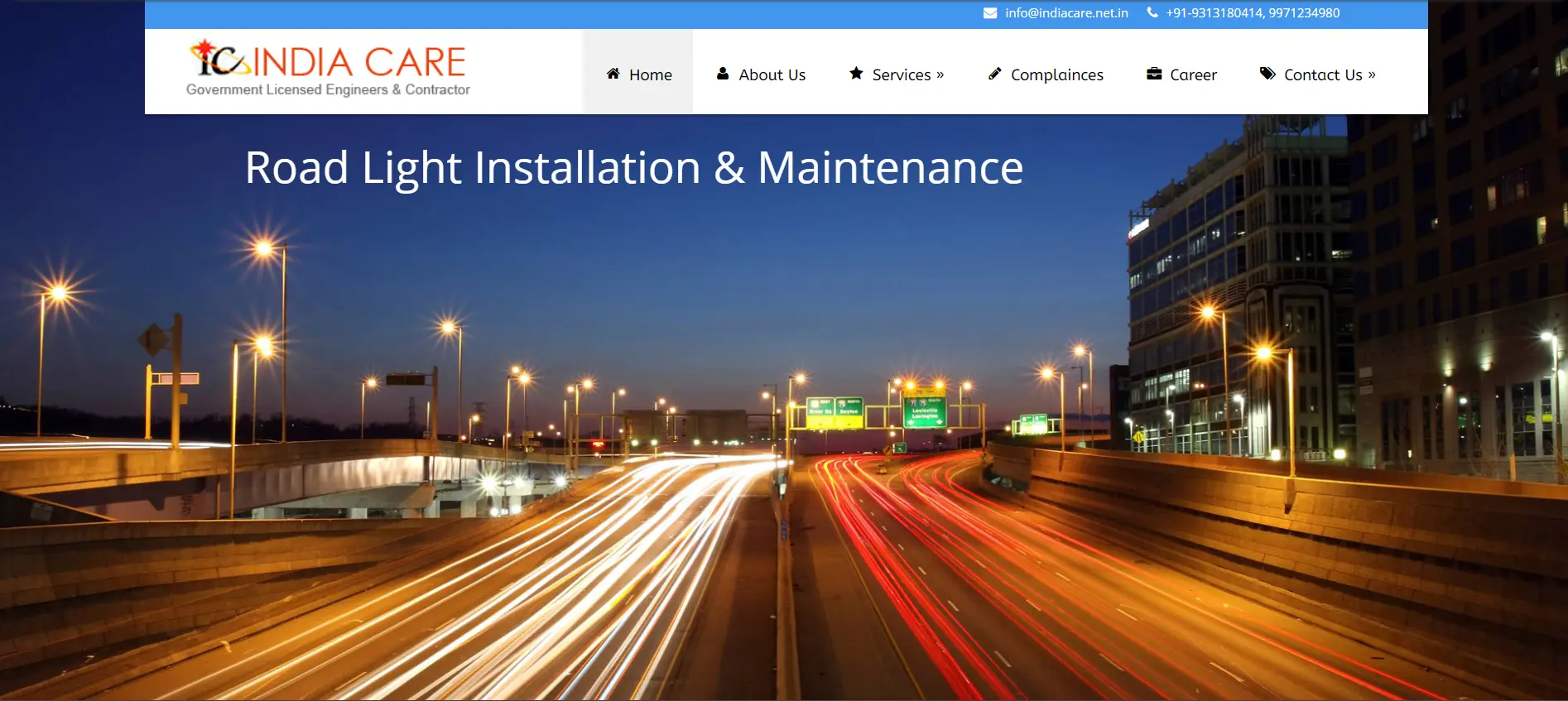Click the house icon next to Home
This screenshot has height=701, width=1568.
pos(613,74)
